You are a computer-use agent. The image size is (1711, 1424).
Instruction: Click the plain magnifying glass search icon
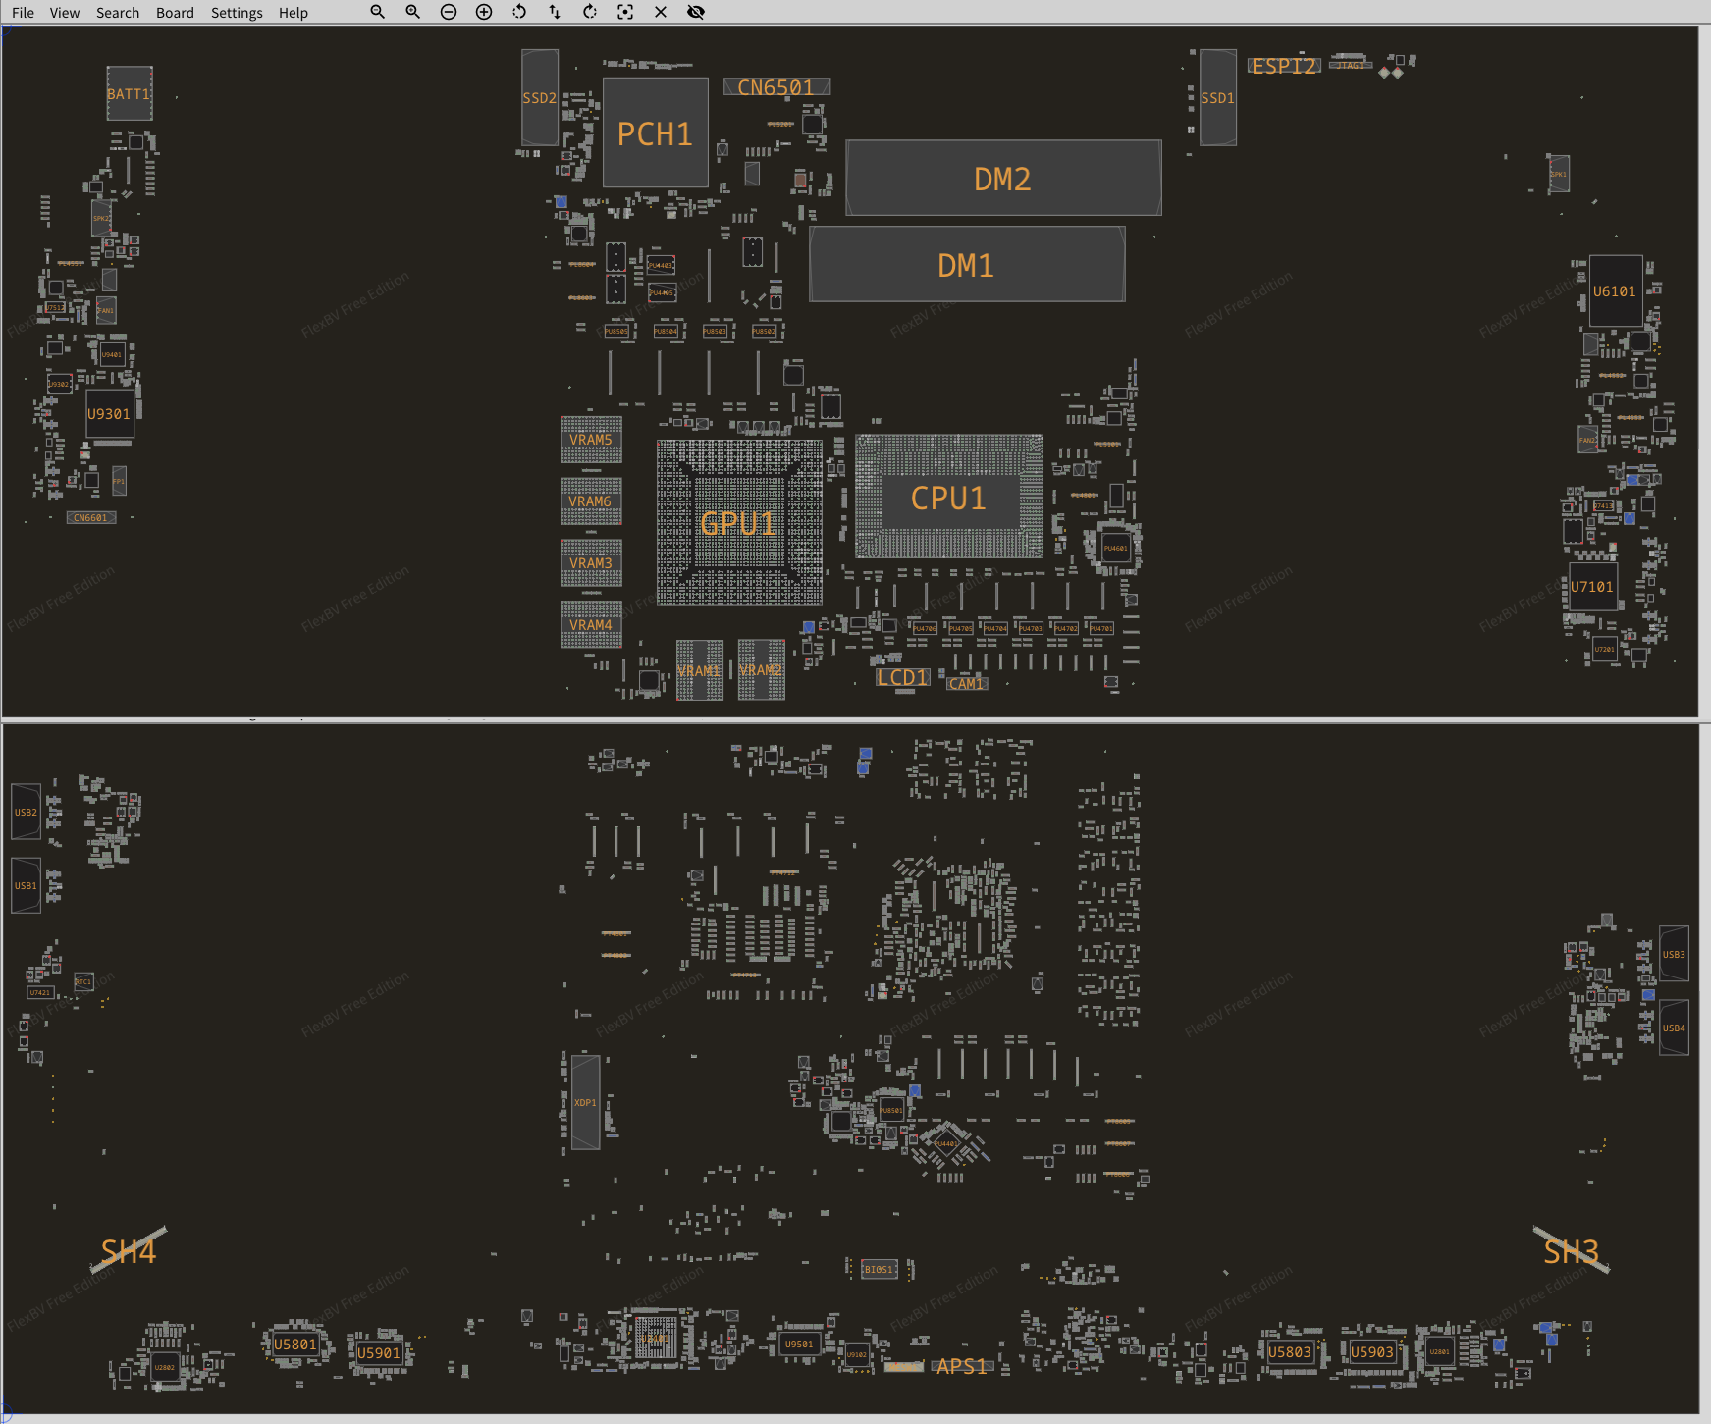coord(377,12)
